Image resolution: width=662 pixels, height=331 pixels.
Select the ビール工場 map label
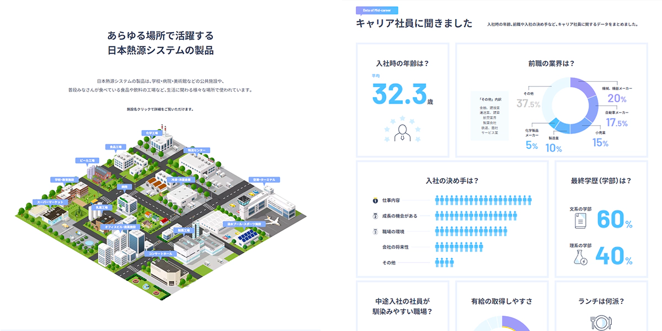click(x=87, y=161)
